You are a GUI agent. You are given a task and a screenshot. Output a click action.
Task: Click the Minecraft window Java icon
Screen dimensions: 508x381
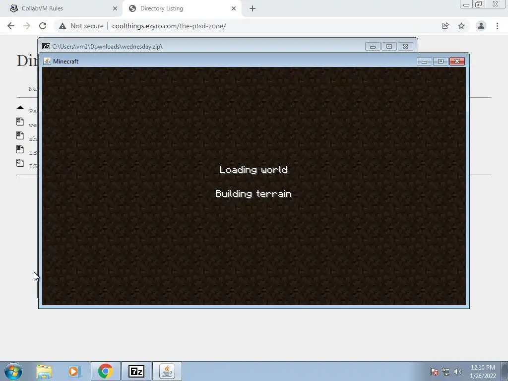47,61
